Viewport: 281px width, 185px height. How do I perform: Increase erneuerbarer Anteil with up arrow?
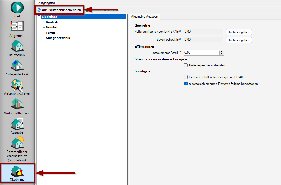click(x=221, y=51)
